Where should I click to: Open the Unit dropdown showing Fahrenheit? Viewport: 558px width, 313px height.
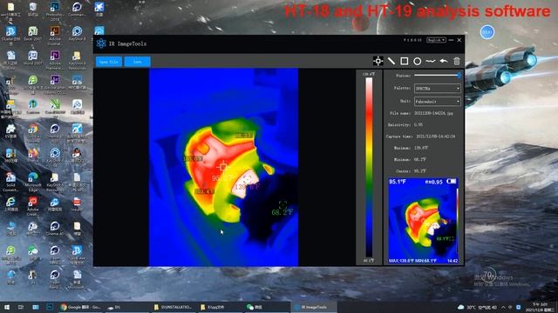(438, 102)
